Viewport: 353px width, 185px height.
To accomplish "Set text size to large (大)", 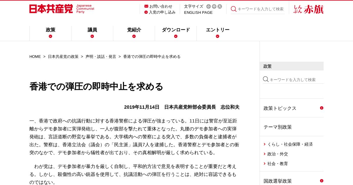I will [x=220, y=6].
